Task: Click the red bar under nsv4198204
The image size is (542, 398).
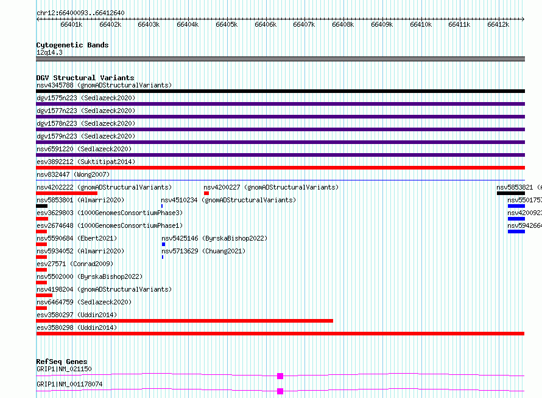Action: [44, 295]
